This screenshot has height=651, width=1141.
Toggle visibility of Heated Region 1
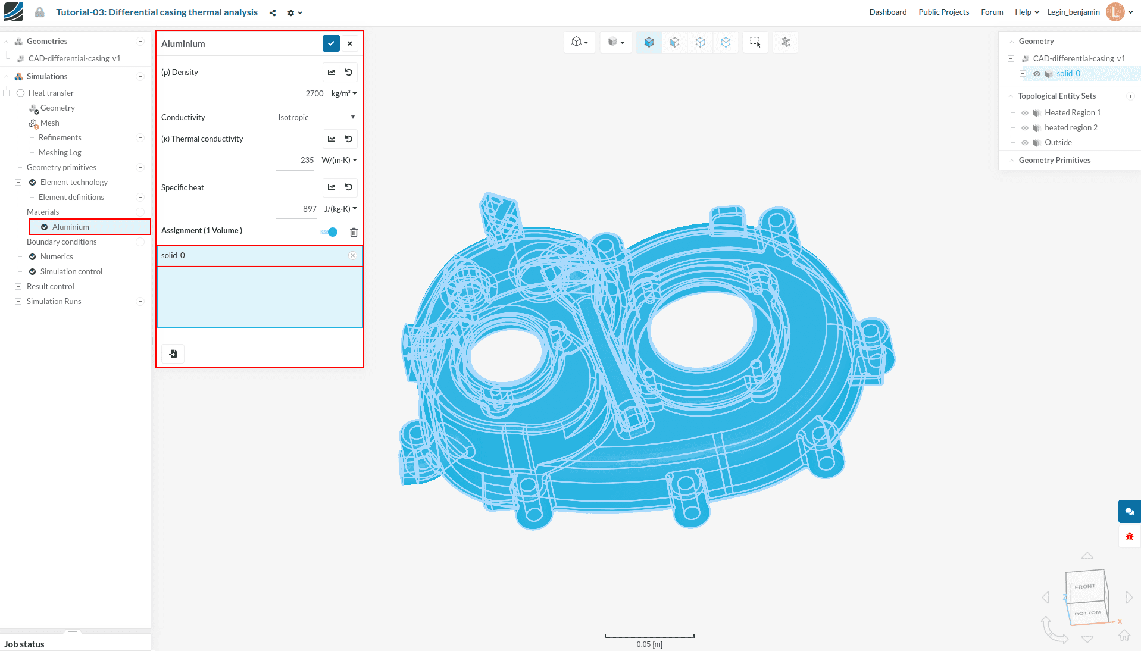[1025, 113]
